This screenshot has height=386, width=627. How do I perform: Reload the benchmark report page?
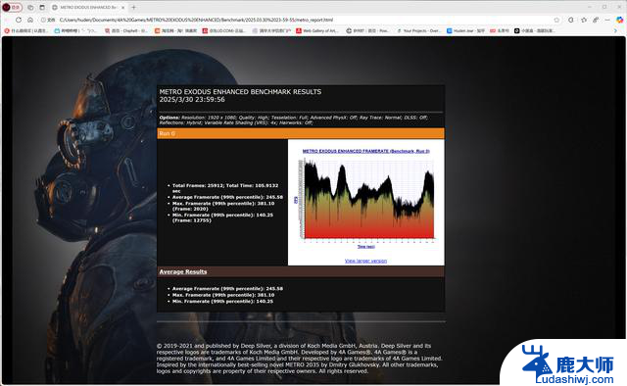19,20
